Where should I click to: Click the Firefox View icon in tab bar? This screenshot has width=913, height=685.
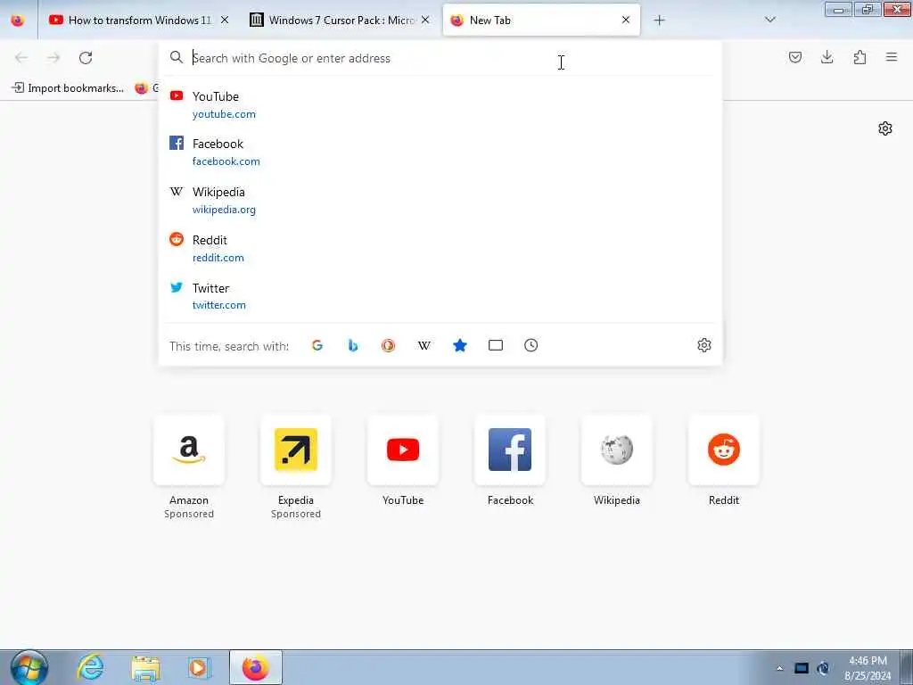click(18, 21)
